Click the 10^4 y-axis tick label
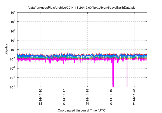Viewport: 162px width, 113px height. click(13, 12)
